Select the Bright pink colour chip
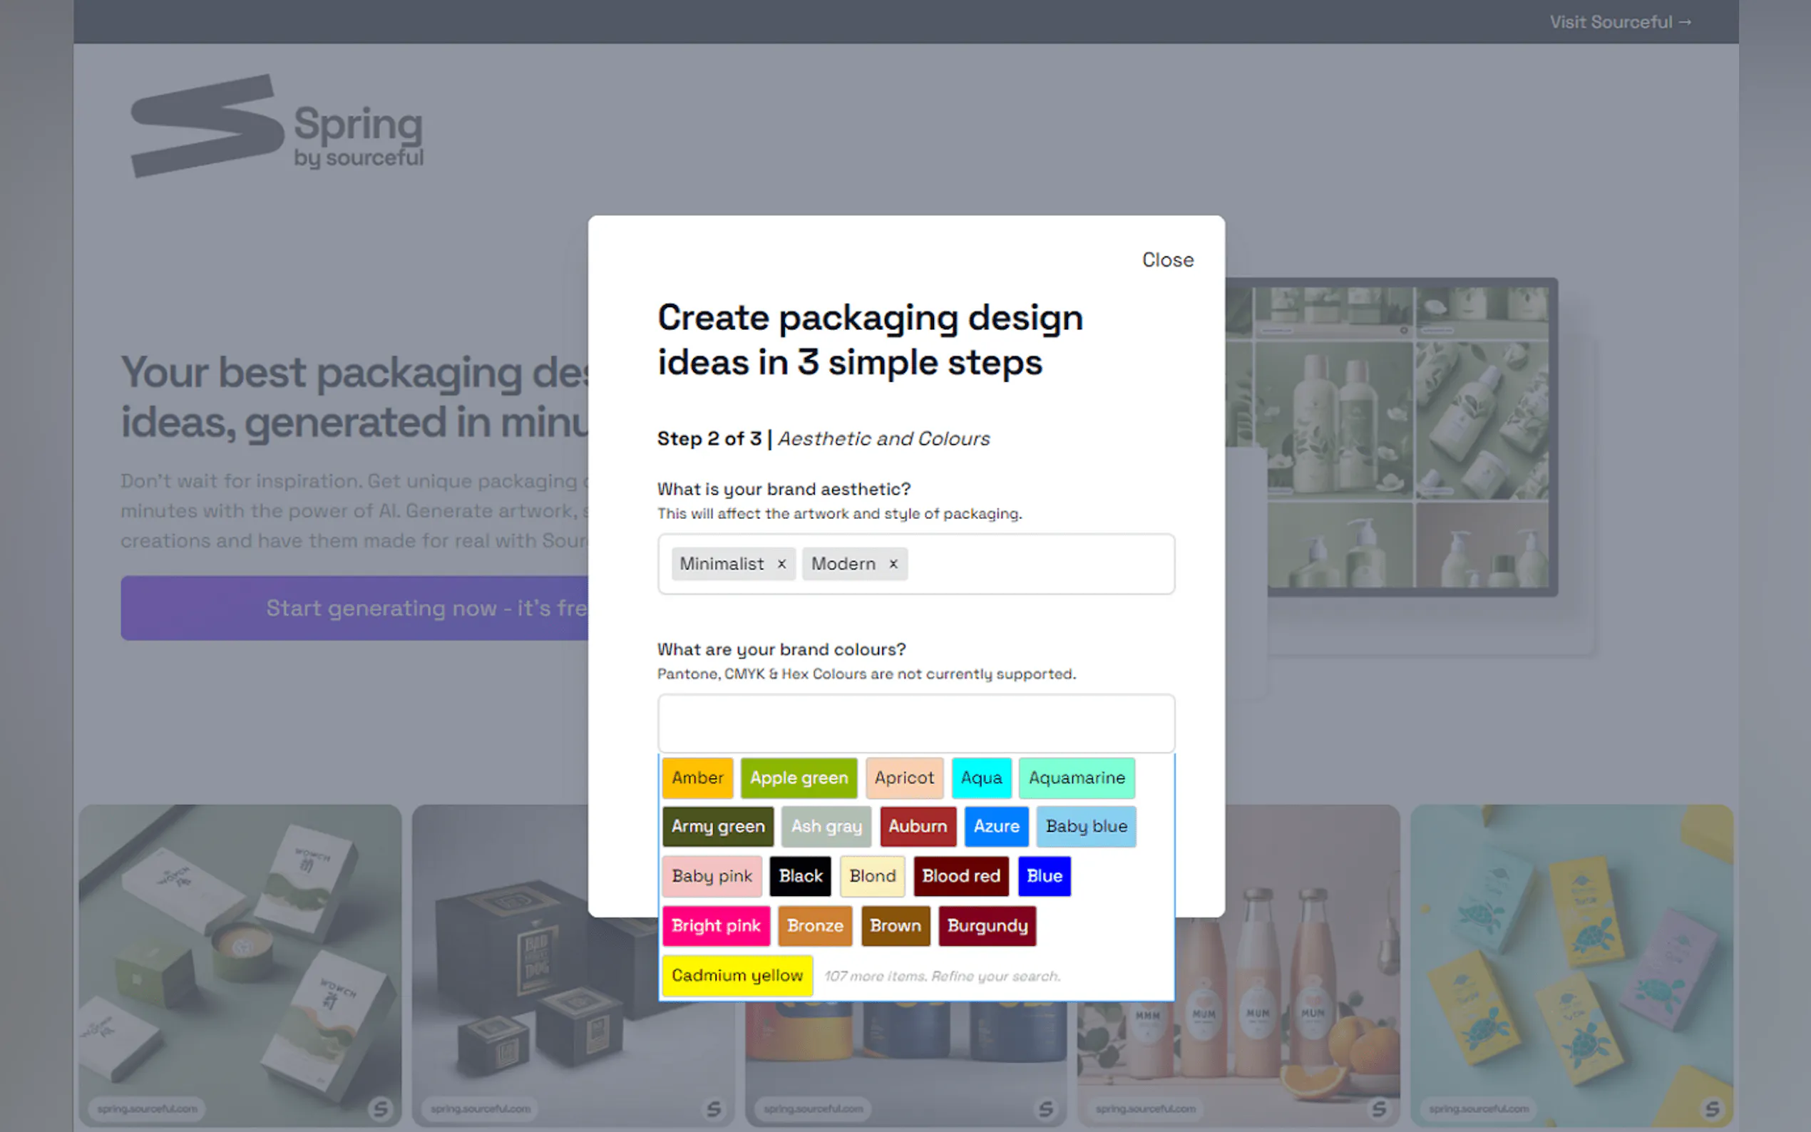 pos(715,926)
